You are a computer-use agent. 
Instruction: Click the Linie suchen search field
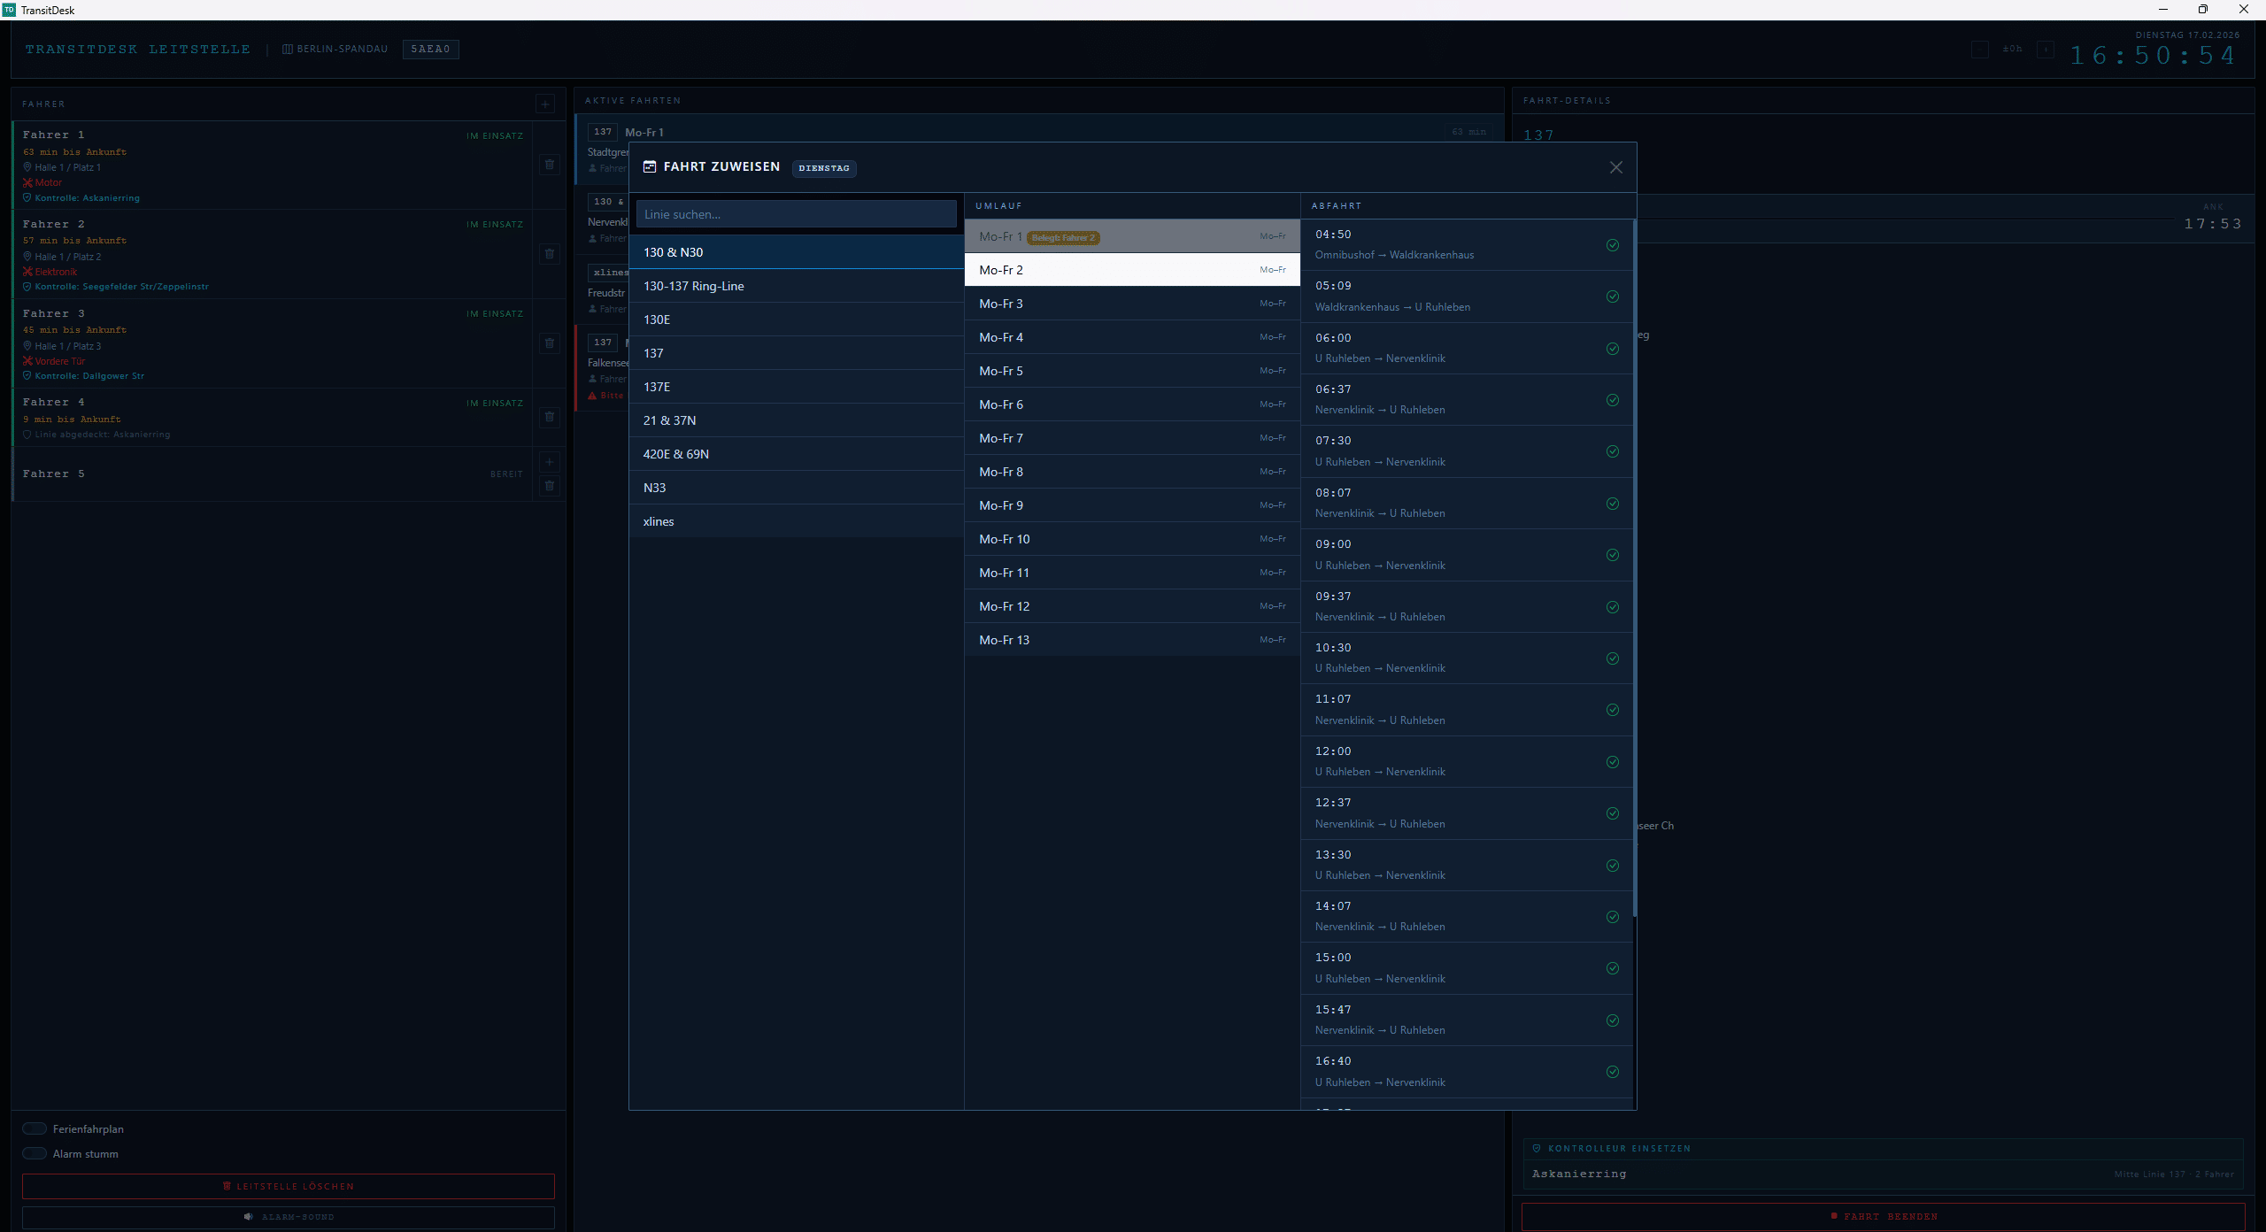click(795, 214)
